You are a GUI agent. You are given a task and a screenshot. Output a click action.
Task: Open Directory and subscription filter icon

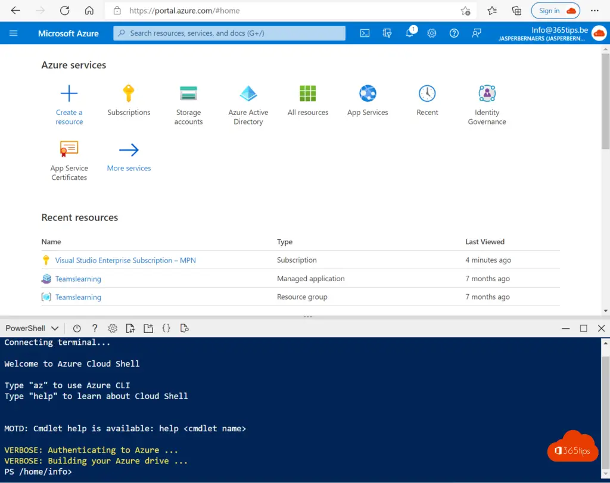coord(387,33)
